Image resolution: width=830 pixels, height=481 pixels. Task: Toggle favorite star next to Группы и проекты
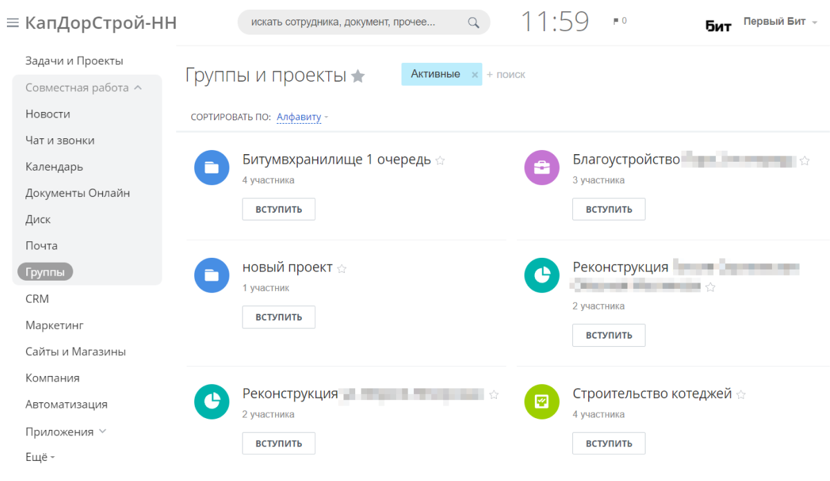tap(358, 77)
